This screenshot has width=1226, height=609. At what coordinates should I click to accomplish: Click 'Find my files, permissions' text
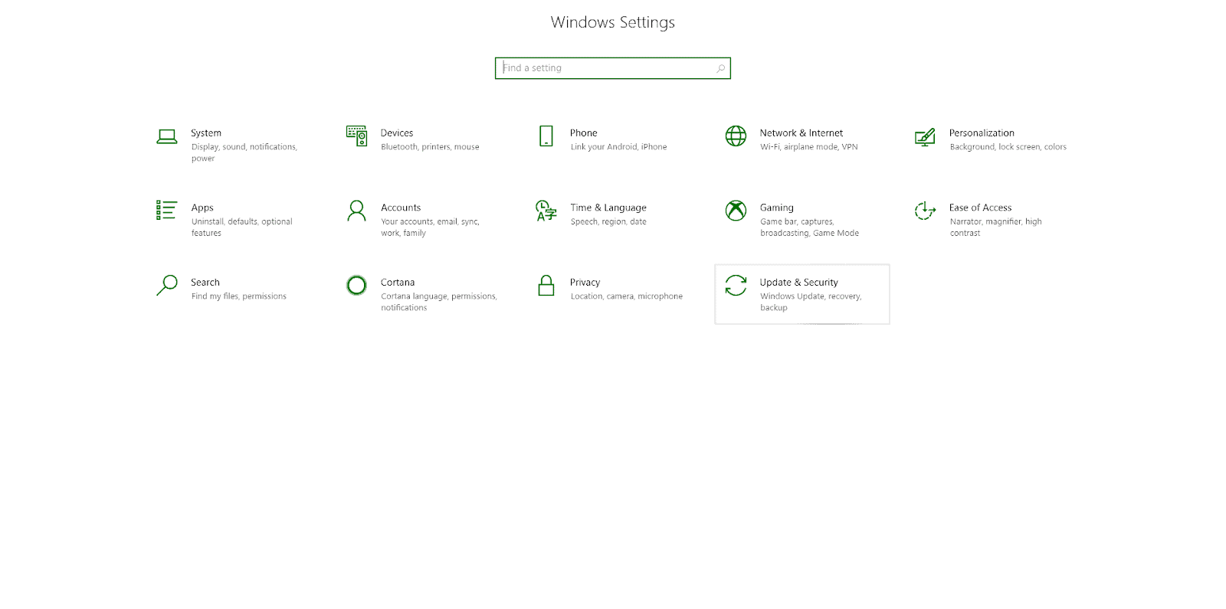pos(239,296)
